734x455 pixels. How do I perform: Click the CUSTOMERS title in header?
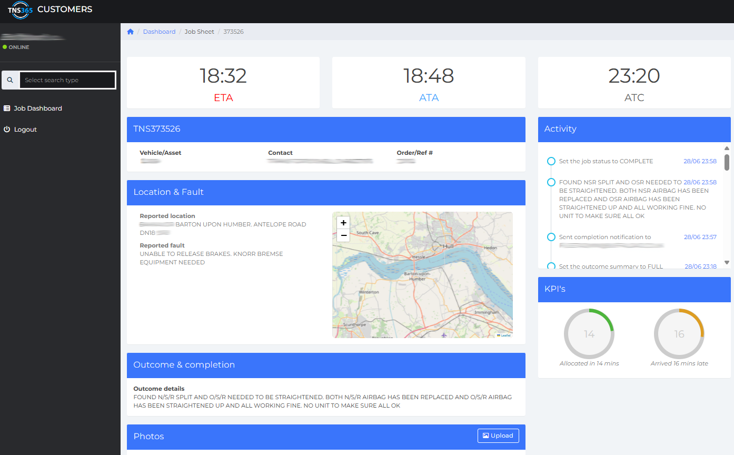[65, 9]
